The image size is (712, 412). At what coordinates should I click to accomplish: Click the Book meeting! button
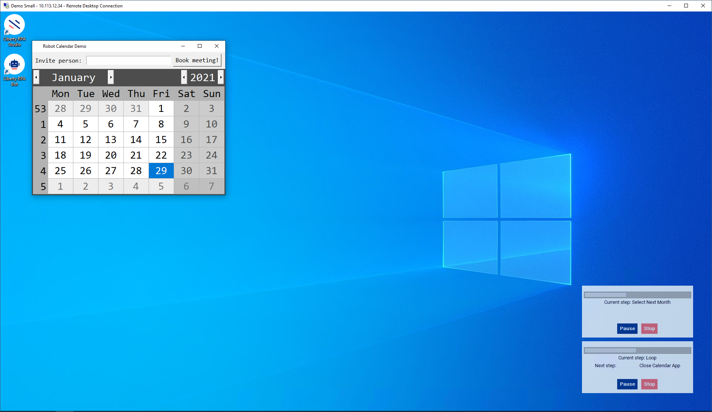point(197,60)
